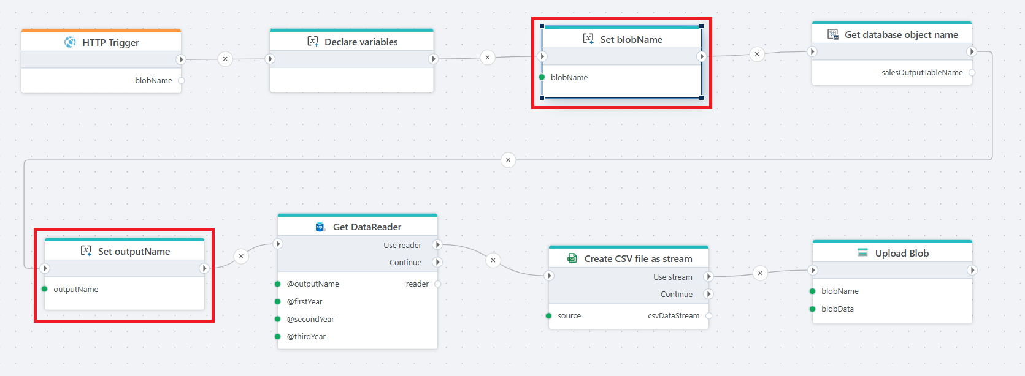Delete connection from Get DataReader to Create CSV

(493, 260)
